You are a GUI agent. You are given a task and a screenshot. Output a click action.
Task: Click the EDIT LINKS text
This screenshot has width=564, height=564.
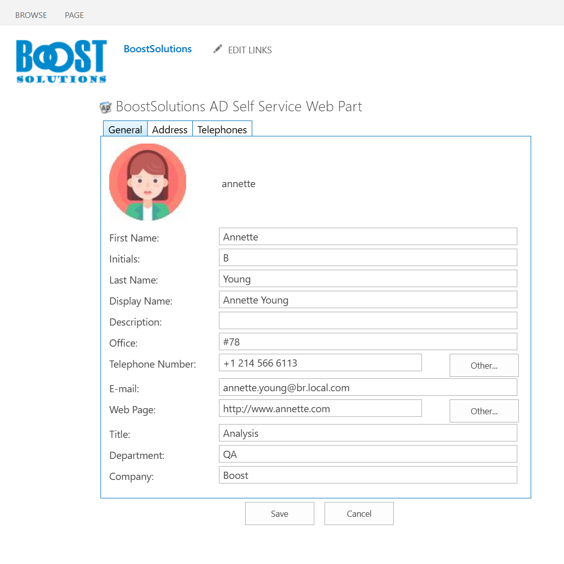coord(250,50)
